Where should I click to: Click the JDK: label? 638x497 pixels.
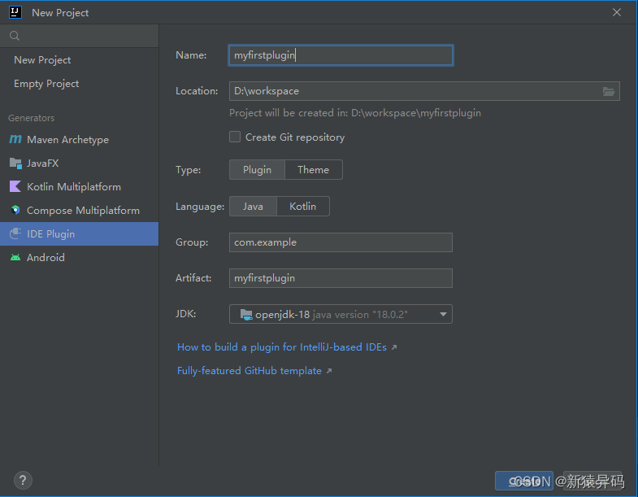[186, 314]
